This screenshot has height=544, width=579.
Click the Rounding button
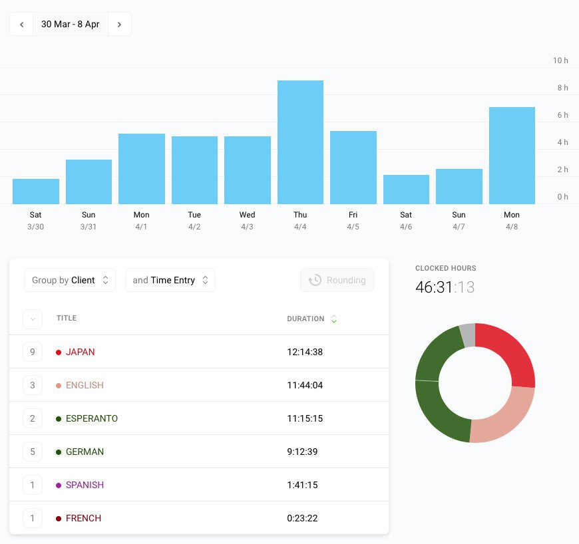point(337,280)
